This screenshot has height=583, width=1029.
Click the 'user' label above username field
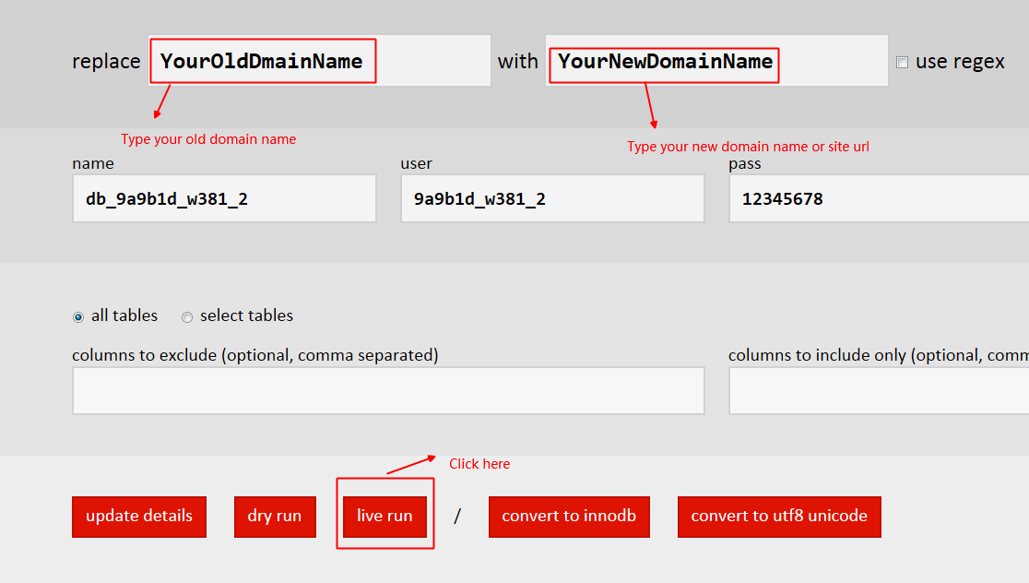point(417,164)
